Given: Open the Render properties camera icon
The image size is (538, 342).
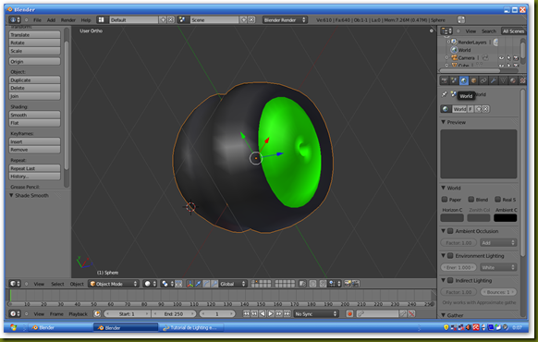Looking at the screenshot, I should pos(445,80).
